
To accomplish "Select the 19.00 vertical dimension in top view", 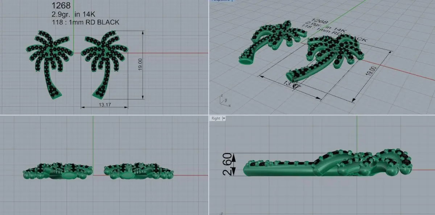I will (140, 64).
